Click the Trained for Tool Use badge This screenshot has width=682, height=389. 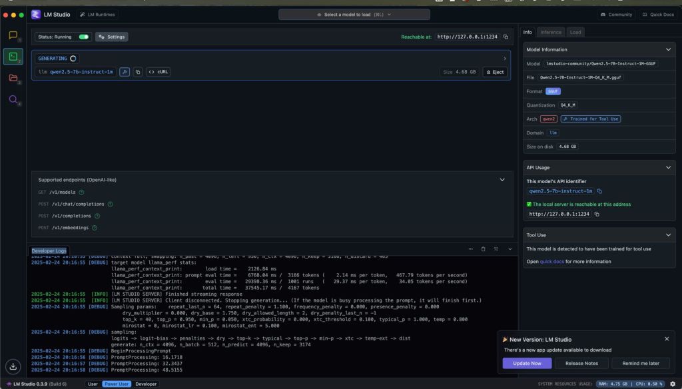(590, 119)
